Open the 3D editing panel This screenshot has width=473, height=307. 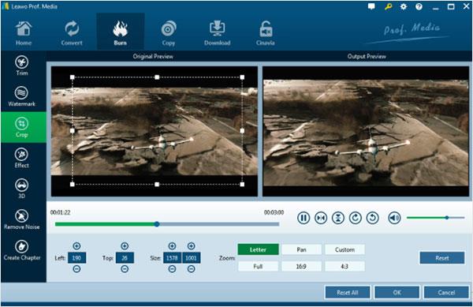pyautogui.click(x=22, y=189)
